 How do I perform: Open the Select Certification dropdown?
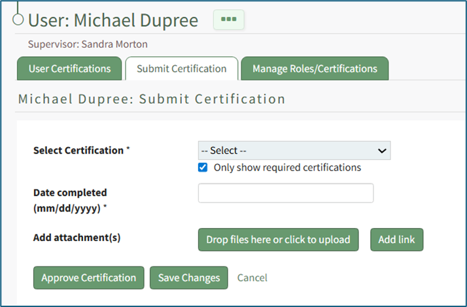coord(294,151)
